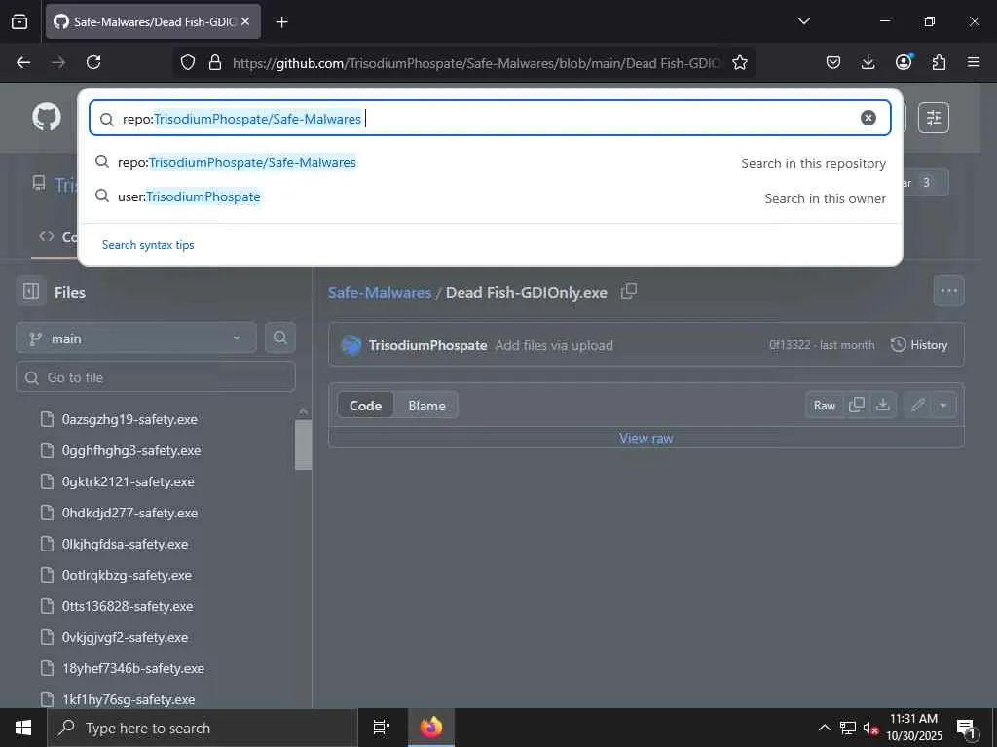This screenshot has height=747, width=997.
Task: Click the Windows taskbar search box
Action: [x=203, y=728]
